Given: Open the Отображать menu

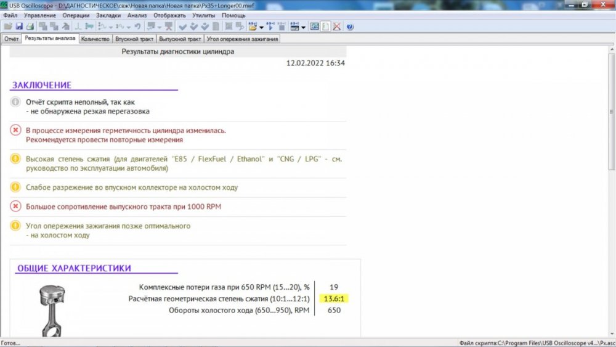Looking at the screenshot, I should (169, 15).
